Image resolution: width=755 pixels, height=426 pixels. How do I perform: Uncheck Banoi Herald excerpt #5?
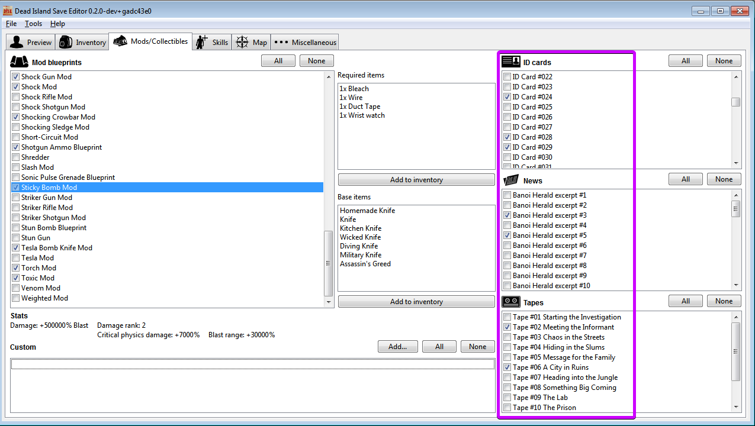click(507, 235)
